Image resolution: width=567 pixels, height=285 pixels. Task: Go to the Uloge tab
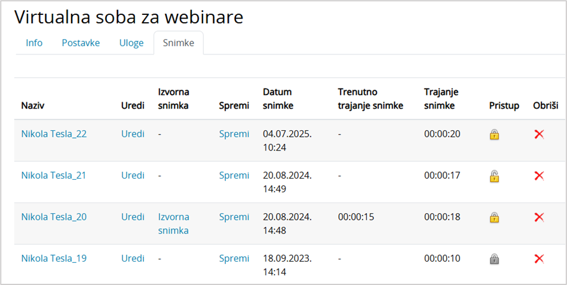click(131, 42)
